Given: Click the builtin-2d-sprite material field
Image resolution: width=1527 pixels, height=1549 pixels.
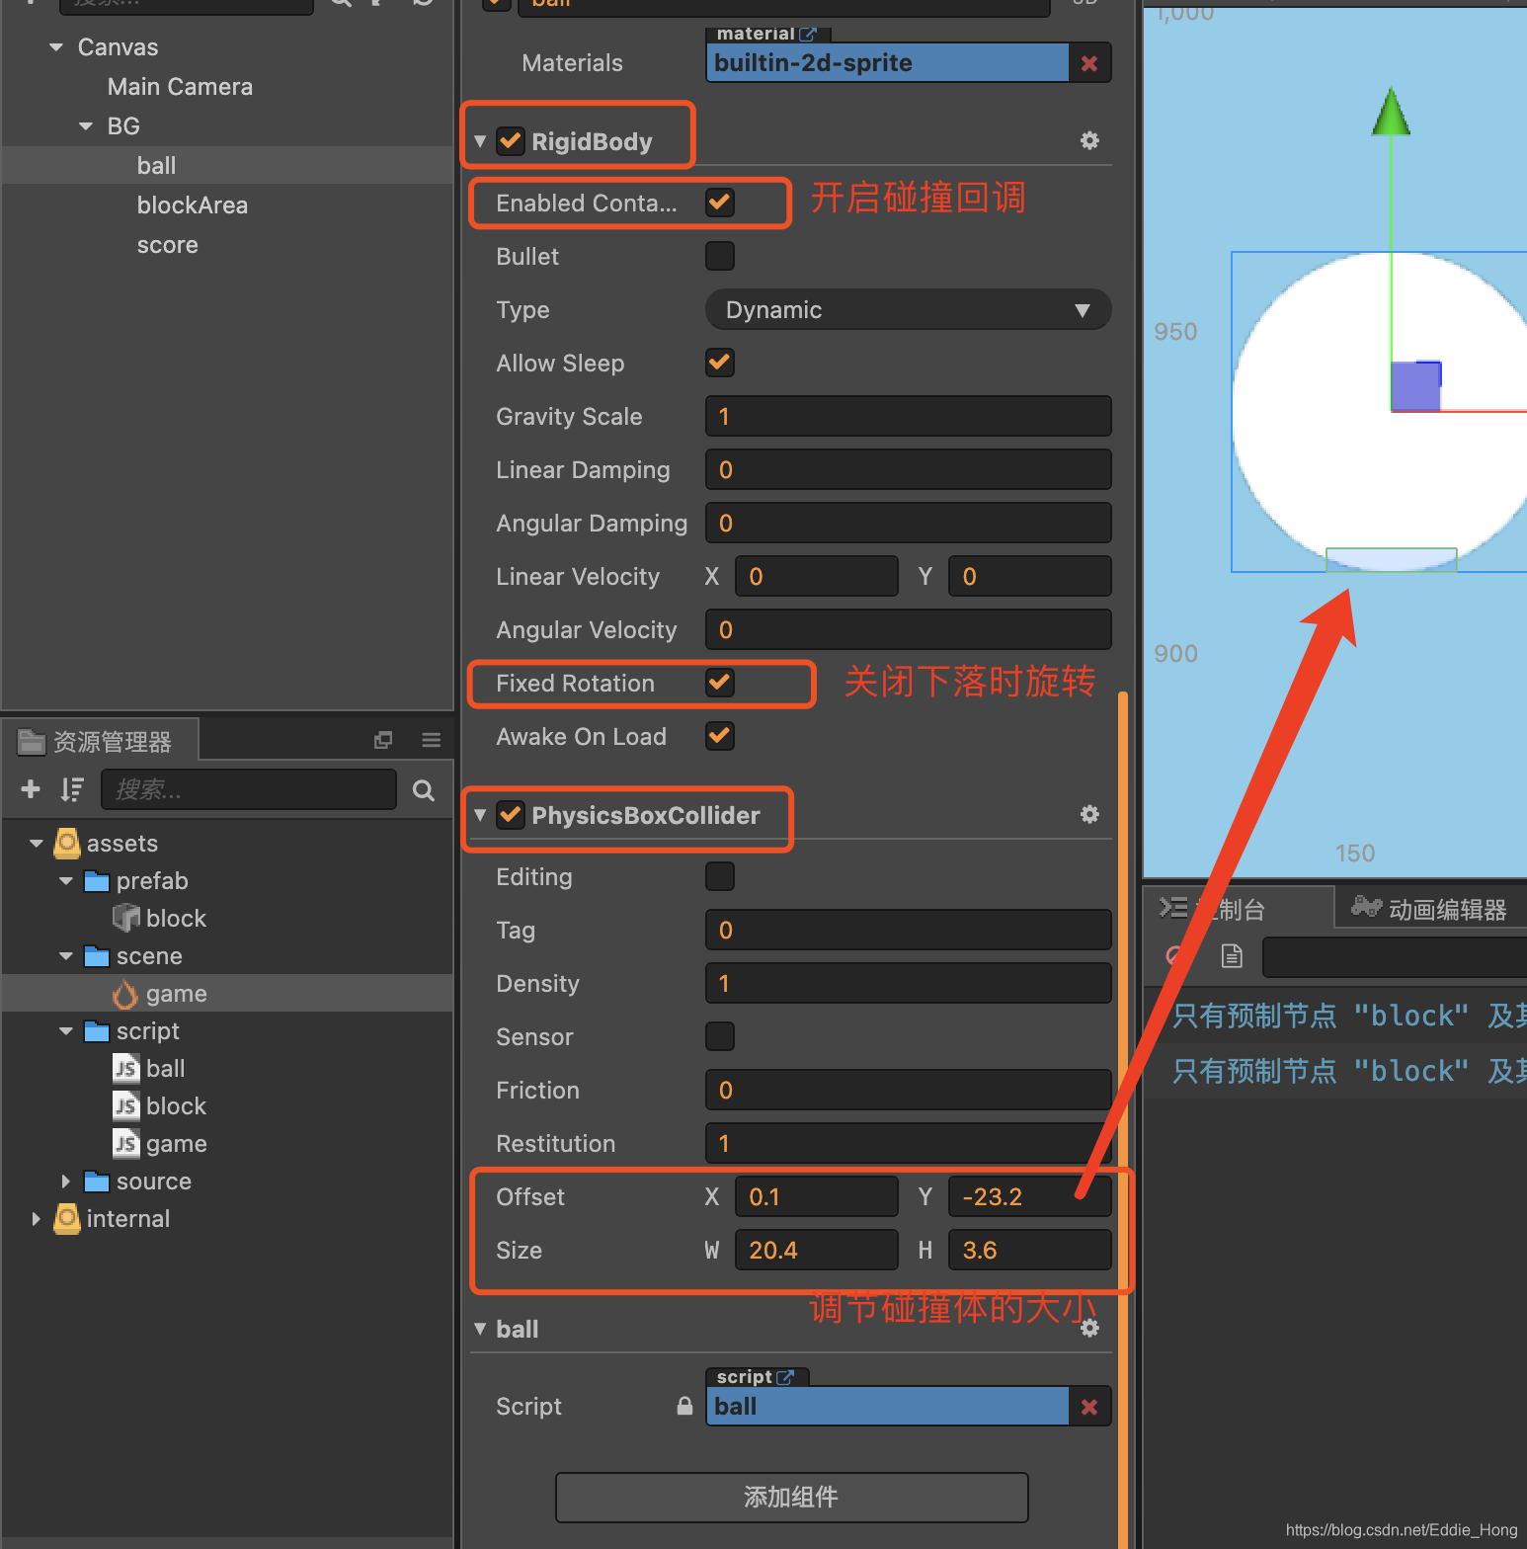Looking at the screenshot, I should pos(887,62).
